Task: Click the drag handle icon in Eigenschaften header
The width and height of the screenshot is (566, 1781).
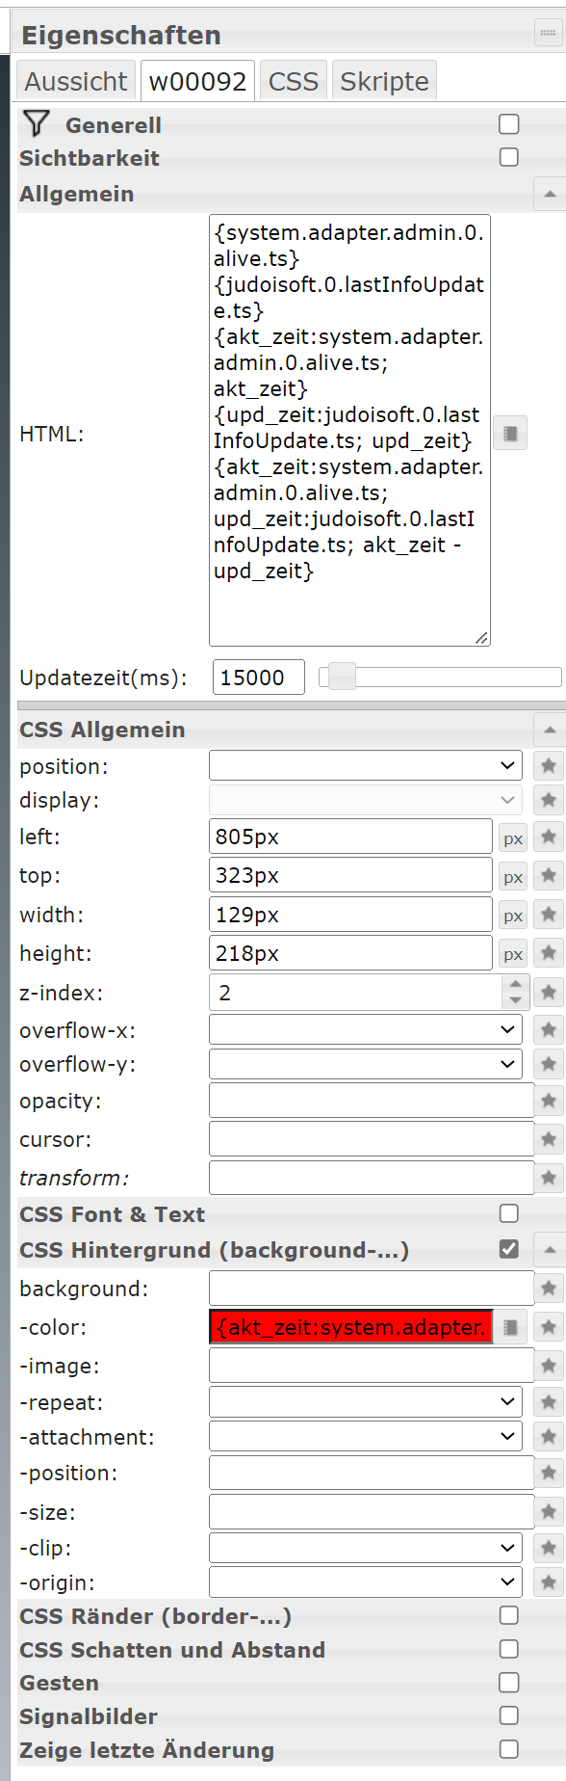Action: (548, 35)
